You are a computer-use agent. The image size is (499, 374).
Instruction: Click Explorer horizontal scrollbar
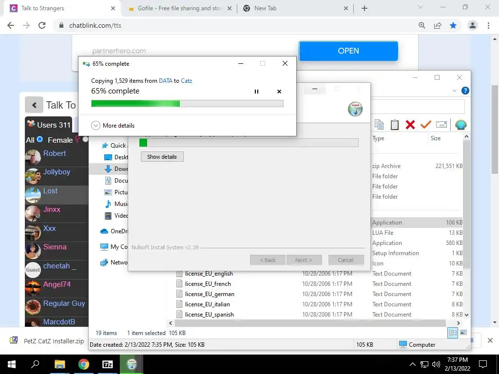310,323
